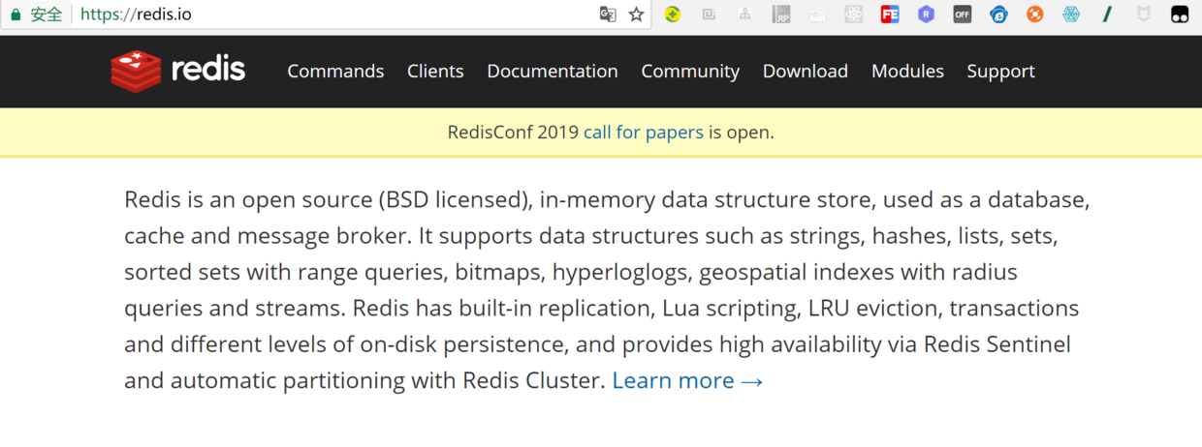The width and height of the screenshot is (1202, 447).
Task: Go to the Clients page
Action: tap(435, 72)
